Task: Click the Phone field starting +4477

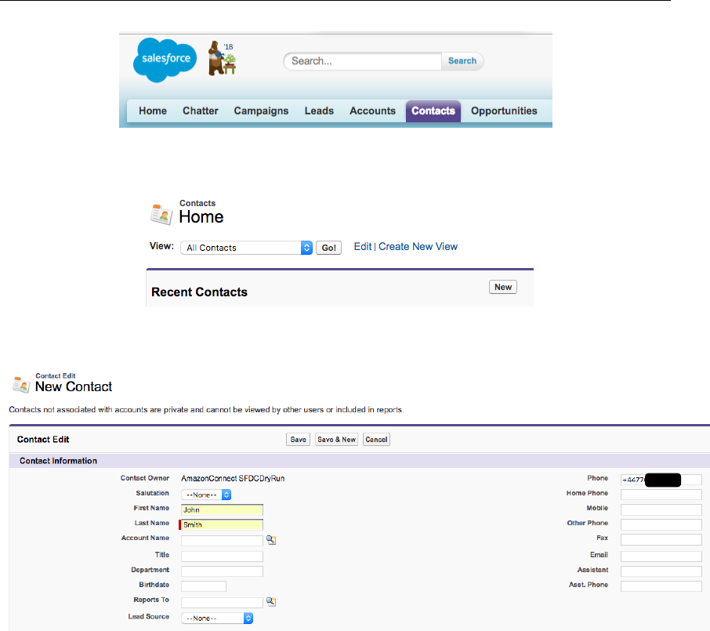Action: pos(661,480)
